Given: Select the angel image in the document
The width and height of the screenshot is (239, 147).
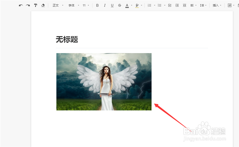Looking at the screenshot, I should tap(104, 82).
